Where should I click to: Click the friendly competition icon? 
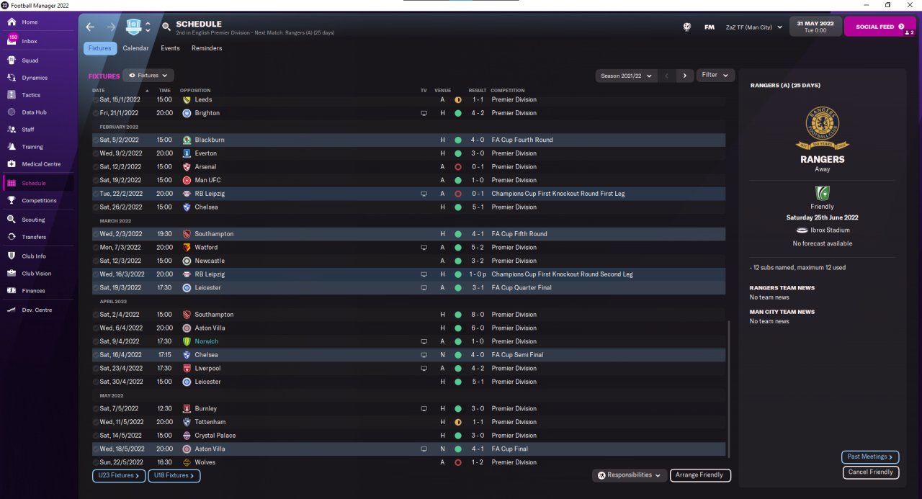tap(822, 193)
